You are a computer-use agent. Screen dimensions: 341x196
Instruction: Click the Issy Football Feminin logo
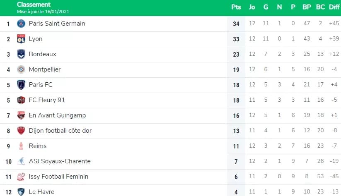[x=21, y=177]
